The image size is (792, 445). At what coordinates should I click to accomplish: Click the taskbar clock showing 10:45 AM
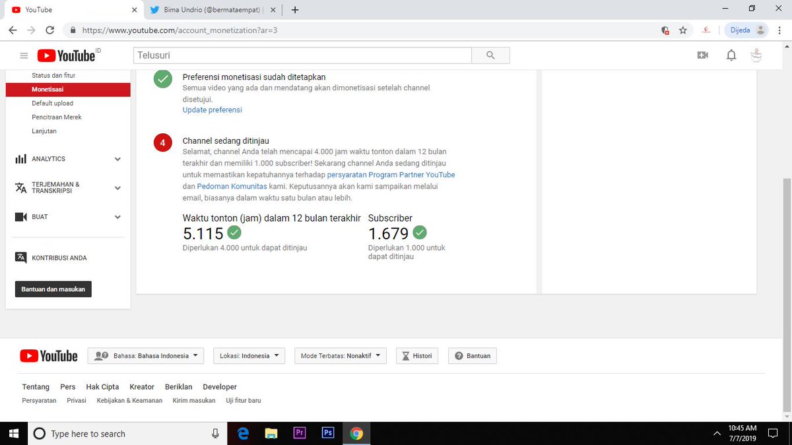pos(742,433)
